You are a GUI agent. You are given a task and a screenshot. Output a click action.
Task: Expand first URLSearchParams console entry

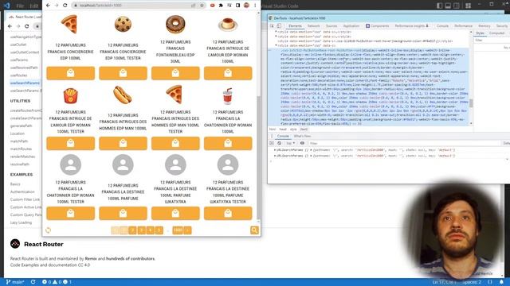click(275, 150)
